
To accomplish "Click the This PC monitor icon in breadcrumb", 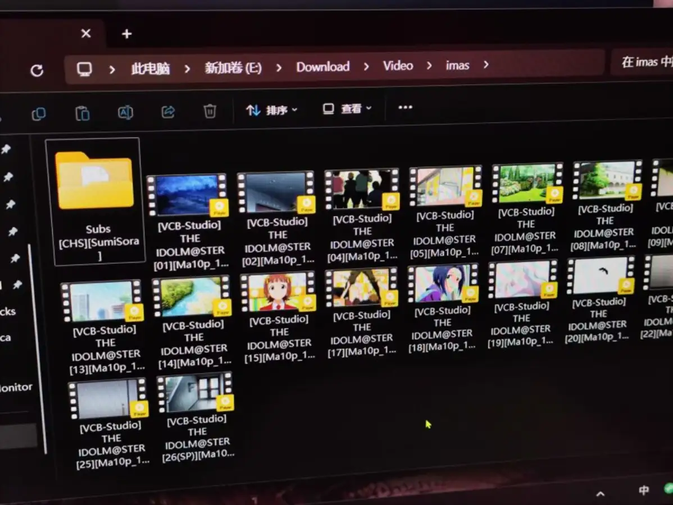I will point(85,69).
